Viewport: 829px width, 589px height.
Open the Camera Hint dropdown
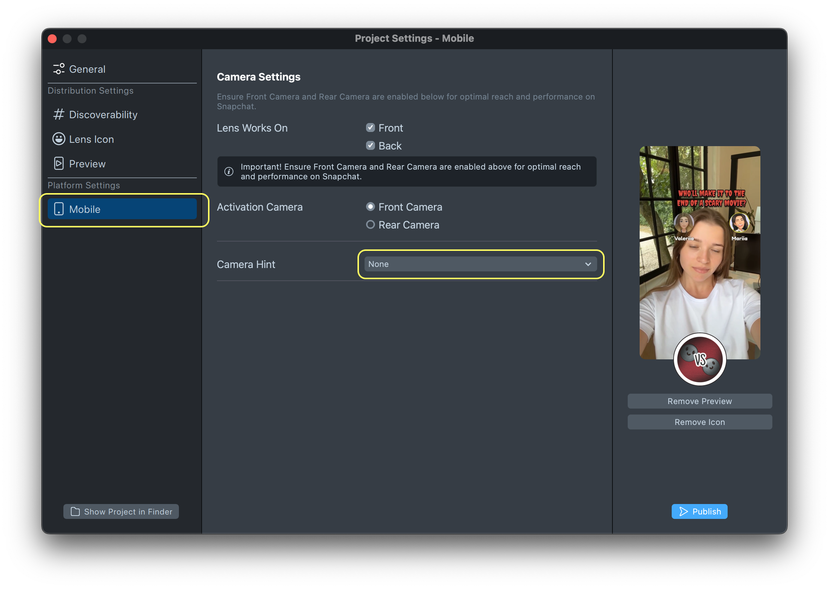coord(480,264)
